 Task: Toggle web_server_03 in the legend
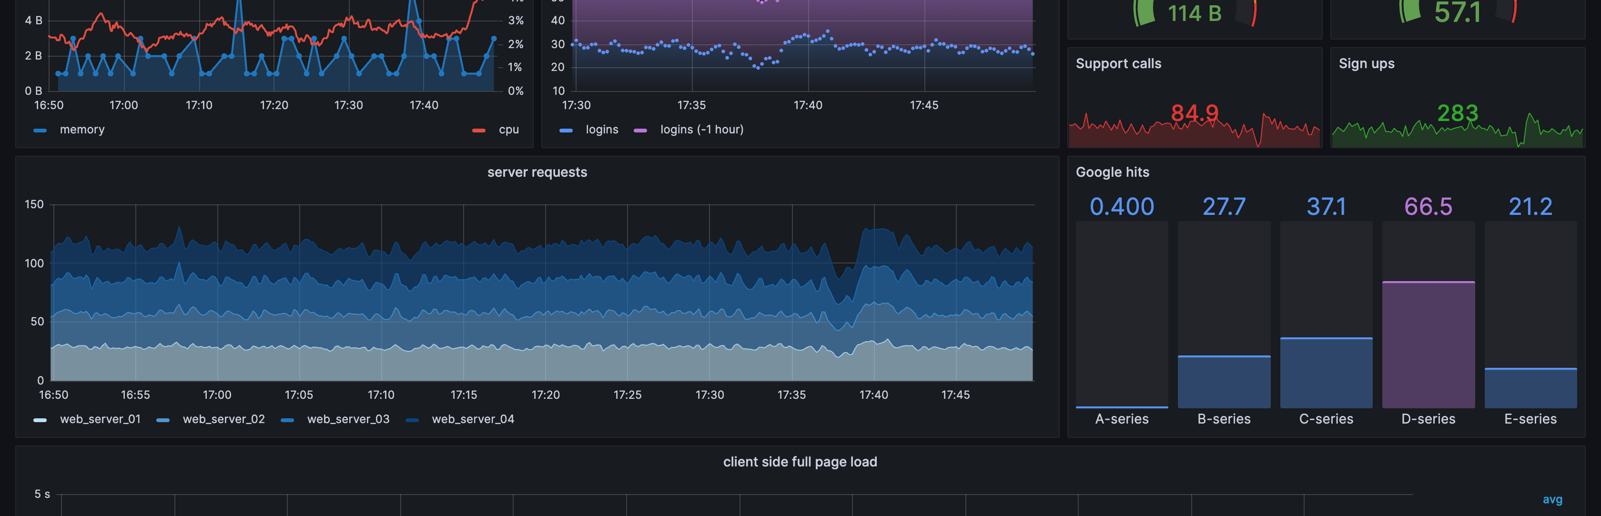pos(348,419)
